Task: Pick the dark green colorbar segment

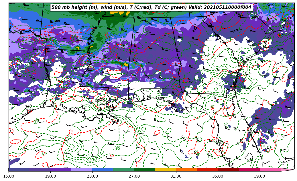Action: tap(144, 170)
